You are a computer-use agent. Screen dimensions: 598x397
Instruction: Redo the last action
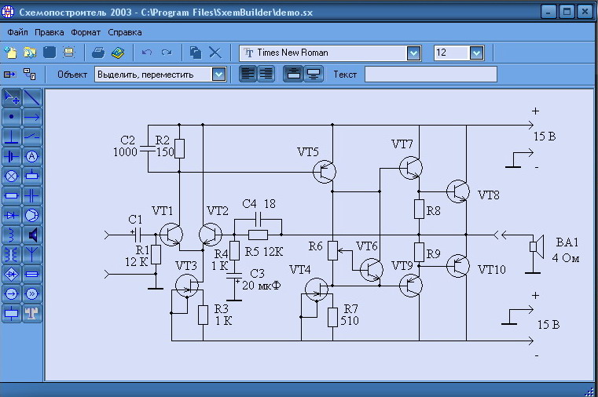(167, 53)
